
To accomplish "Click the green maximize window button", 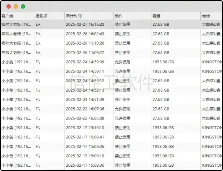I will point(23,6).
